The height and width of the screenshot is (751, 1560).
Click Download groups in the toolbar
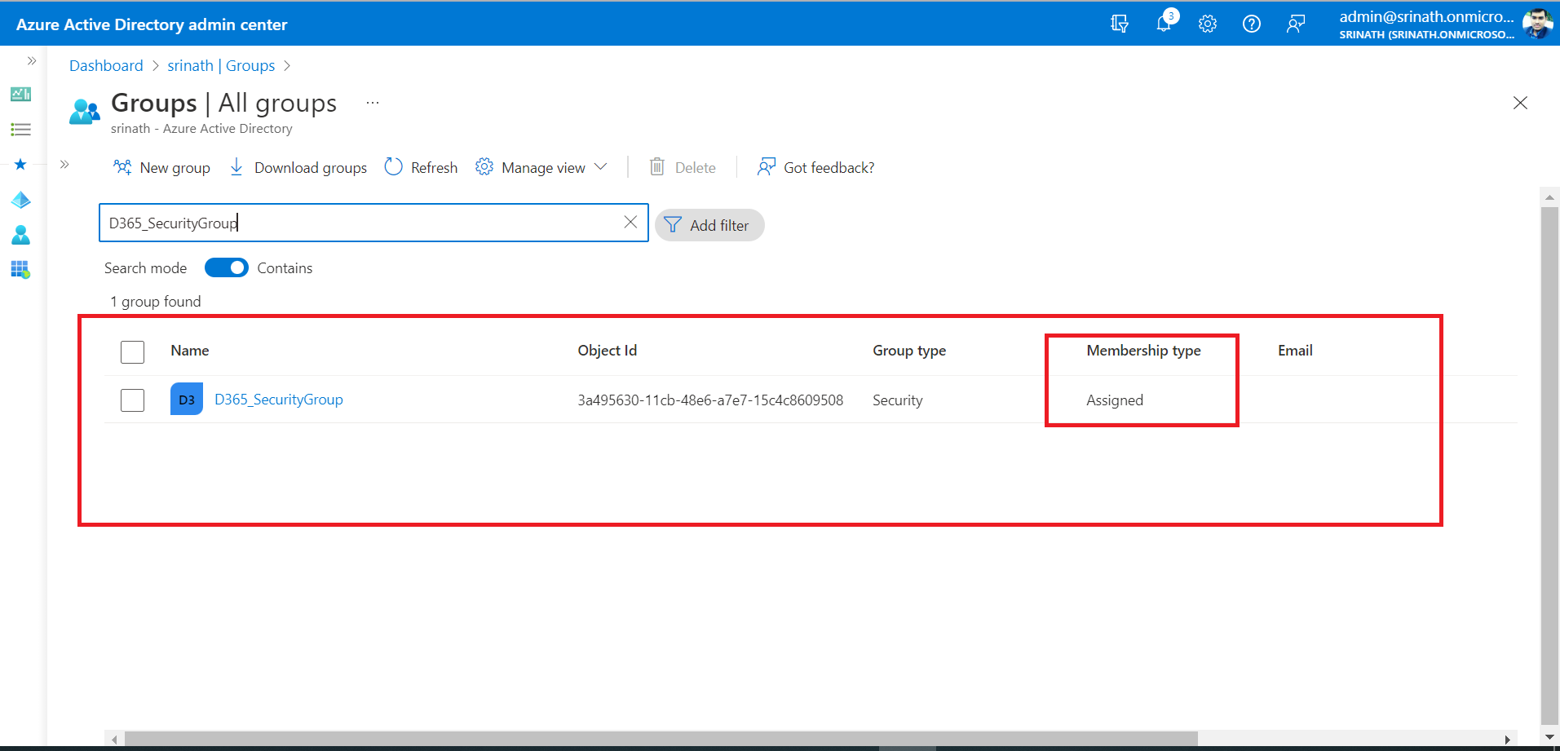pyautogui.click(x=298, y=167)
